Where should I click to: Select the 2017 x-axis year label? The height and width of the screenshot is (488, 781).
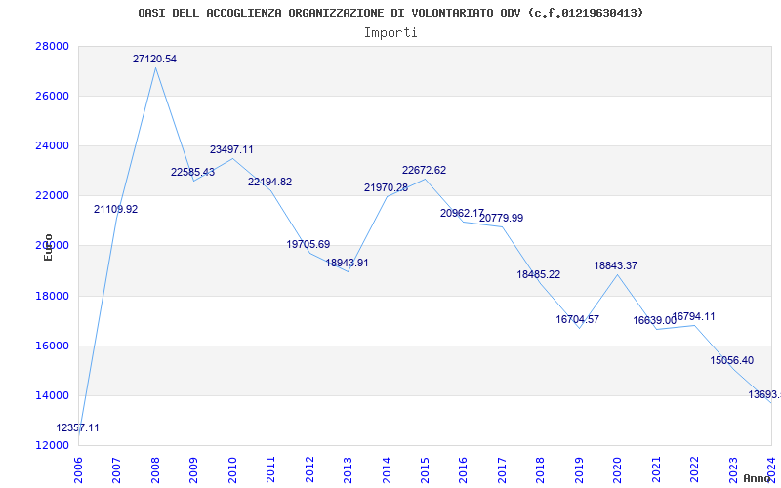point(502,469)
